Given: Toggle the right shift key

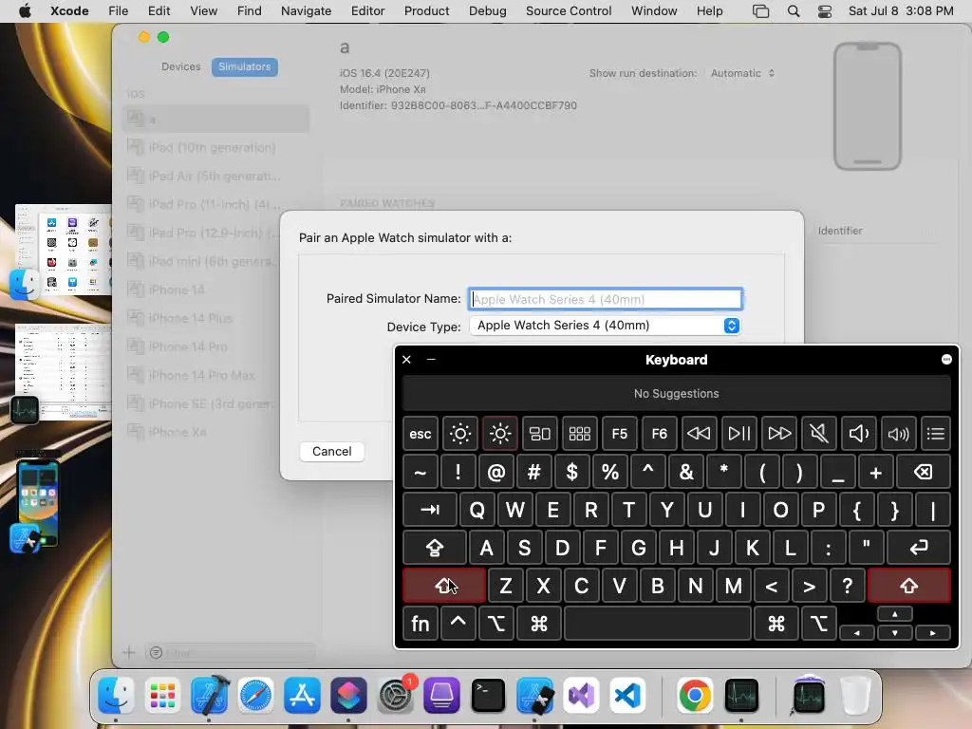Looking at the screenshot, I should (x=909, y=585).
